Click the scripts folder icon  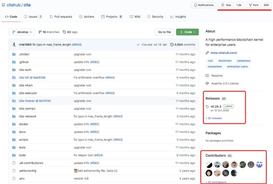point(14,140)
